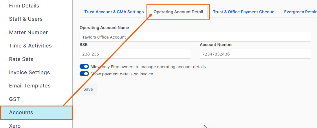
Task: Open Matter Number settings
Action: click(x=28, y=32)
